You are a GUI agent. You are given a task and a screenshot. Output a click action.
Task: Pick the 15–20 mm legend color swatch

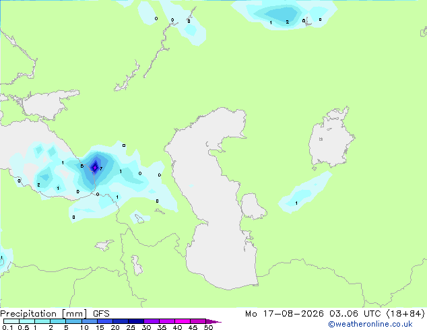tap(105, 321)
